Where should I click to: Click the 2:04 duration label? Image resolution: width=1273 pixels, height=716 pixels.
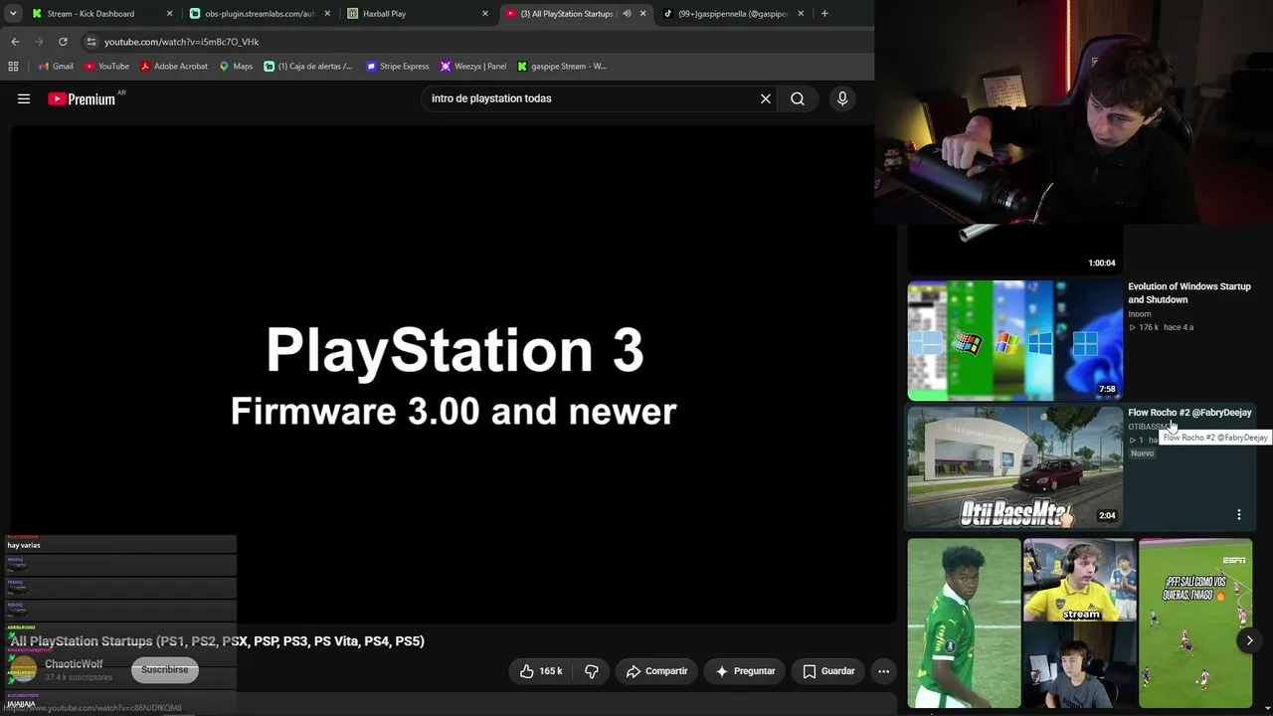(x=1107, y=516)
